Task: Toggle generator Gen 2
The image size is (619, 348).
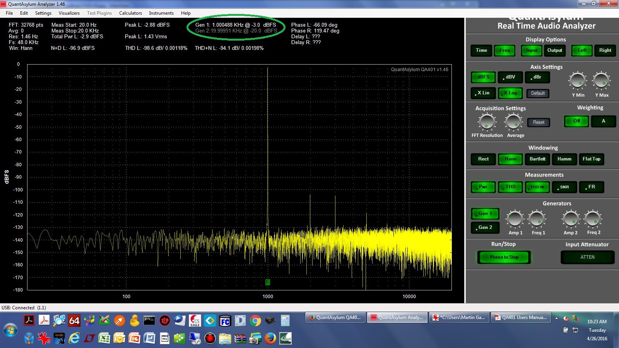Action: (485, 227)
